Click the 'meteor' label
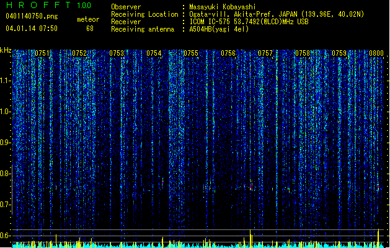The image size is (390, 248). click(88, 19)
